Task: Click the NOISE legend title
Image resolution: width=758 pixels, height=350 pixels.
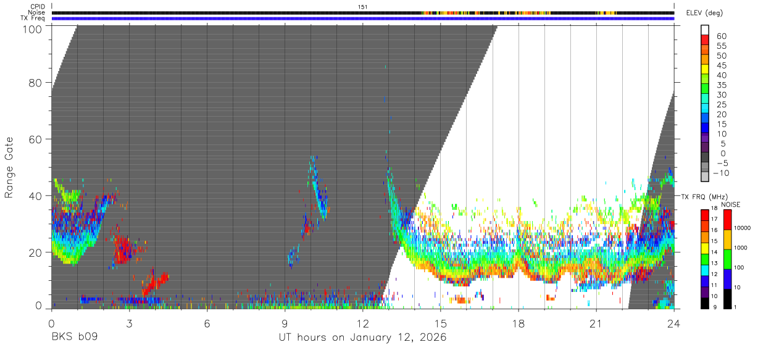Action: pos(730,204)
